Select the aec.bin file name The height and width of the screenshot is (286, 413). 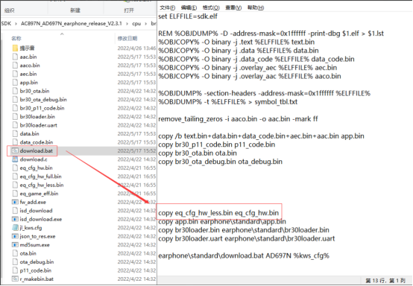coord(28,74)
